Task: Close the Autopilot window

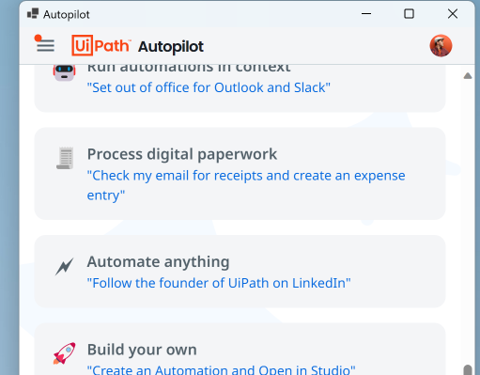Action: pos(453,14)
